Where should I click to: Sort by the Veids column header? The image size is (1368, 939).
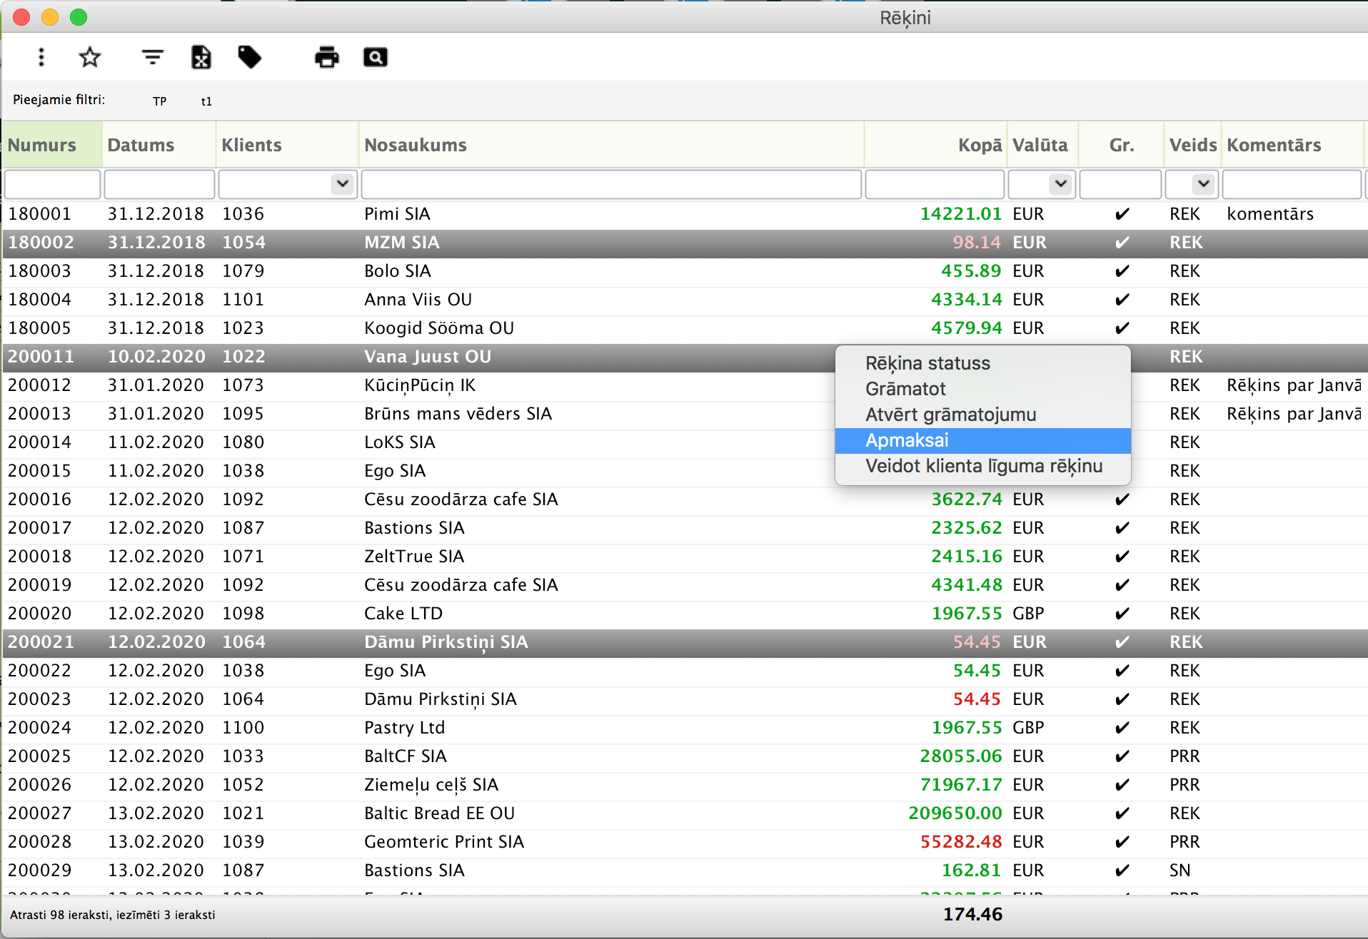point(1192,145)
